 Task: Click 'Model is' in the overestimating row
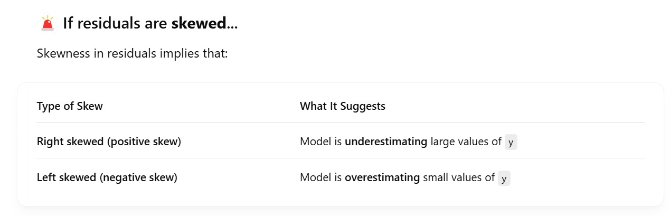320,177
